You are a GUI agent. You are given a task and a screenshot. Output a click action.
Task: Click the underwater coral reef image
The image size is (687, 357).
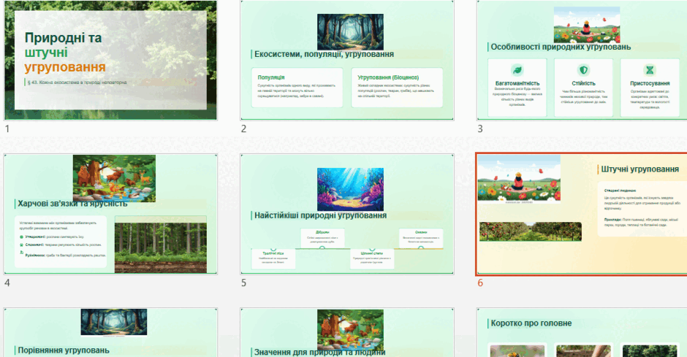[350, 189]
